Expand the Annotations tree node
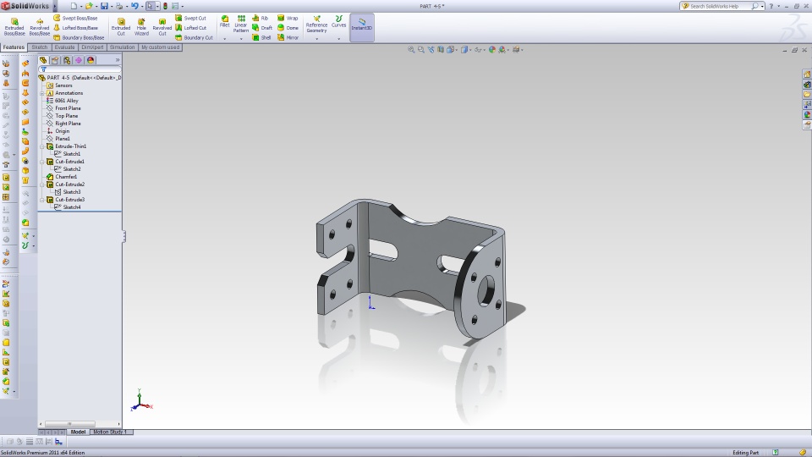This screenshot has height=457, width=812. pyautogui.click(x=42, y=93)
